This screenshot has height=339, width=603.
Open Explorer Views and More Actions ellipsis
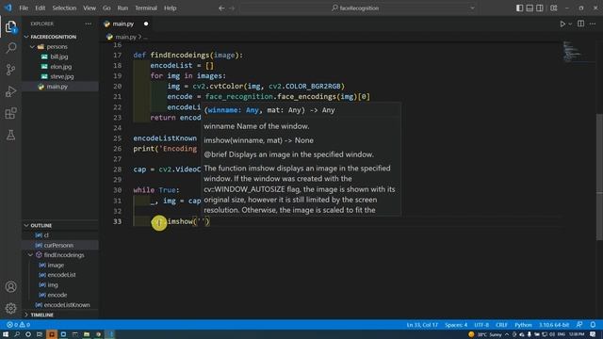(x=89, y=24)
